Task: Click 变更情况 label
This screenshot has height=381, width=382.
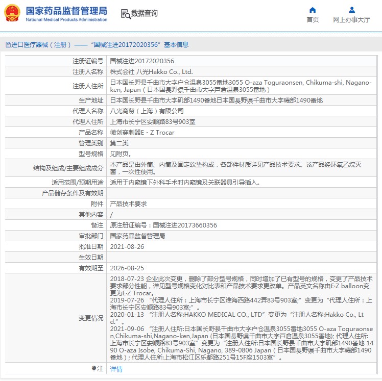Action: 91,318
